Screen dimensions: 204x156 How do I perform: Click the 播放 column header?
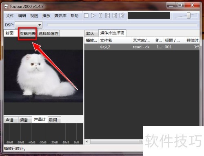pos(91,40)
